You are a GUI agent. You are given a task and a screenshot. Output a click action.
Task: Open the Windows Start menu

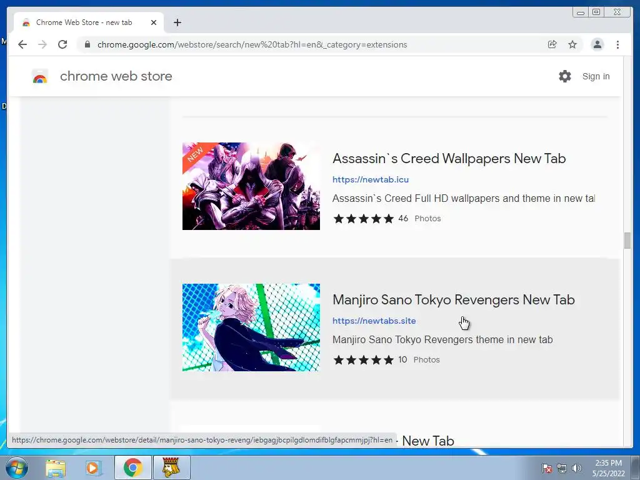pyautogui.click(x=17, y=467)
